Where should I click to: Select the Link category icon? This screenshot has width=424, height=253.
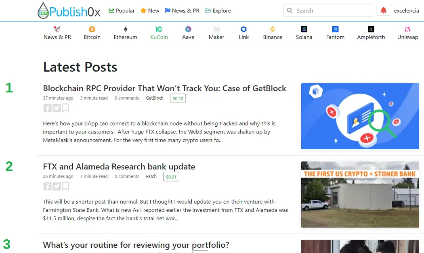pos(243,29)
